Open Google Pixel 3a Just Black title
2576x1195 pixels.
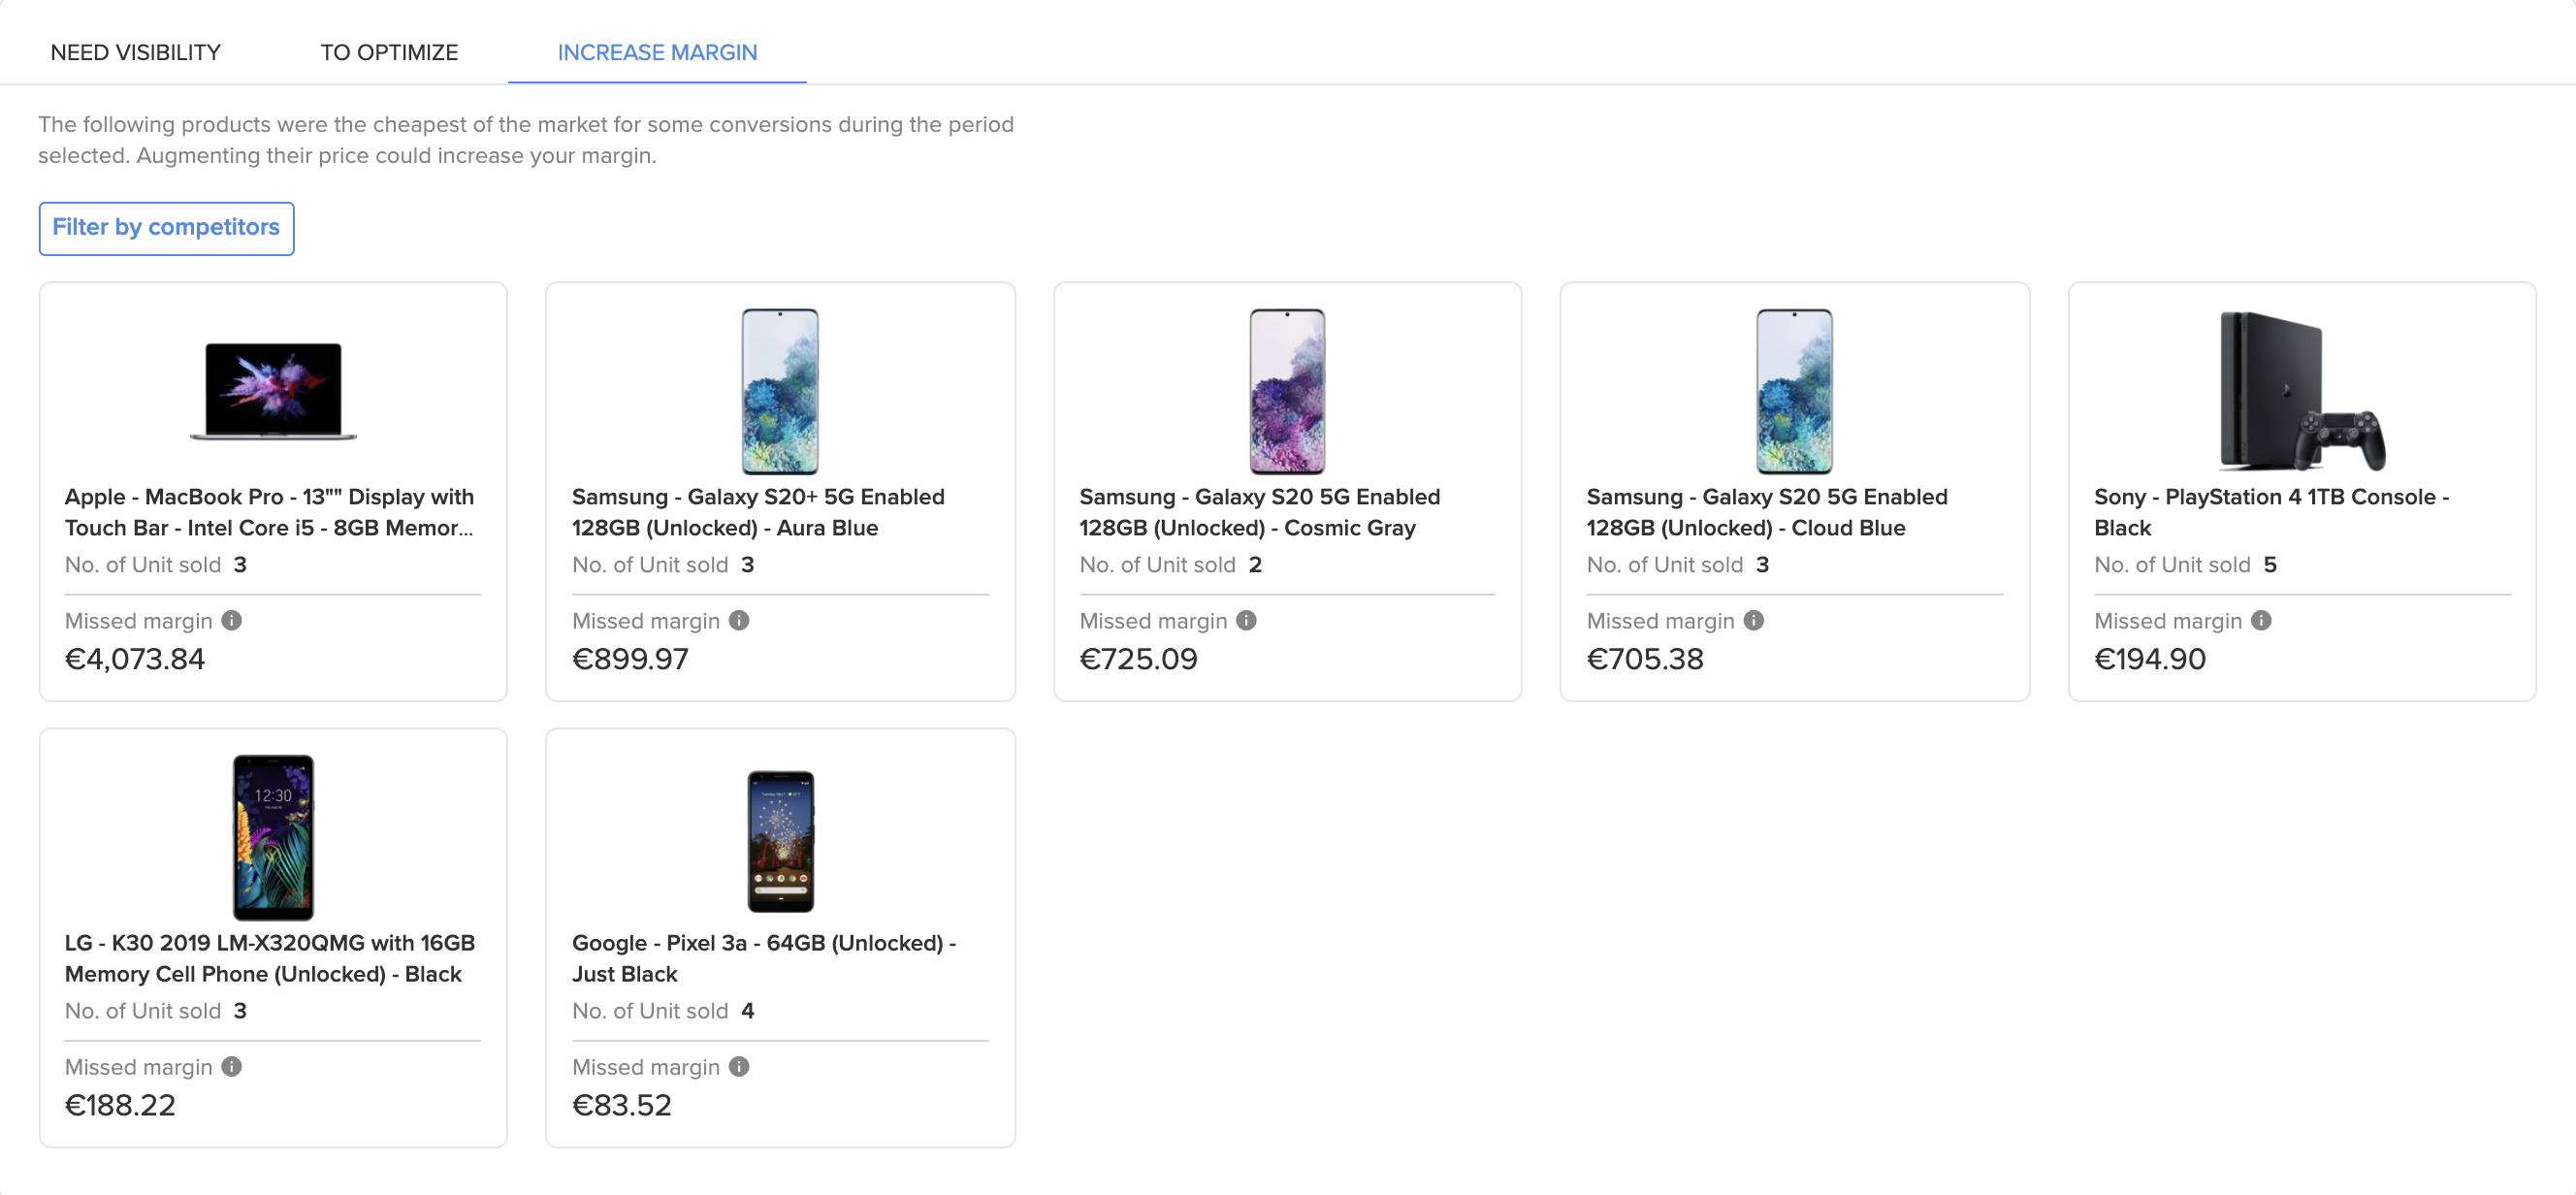click(764, 958)
